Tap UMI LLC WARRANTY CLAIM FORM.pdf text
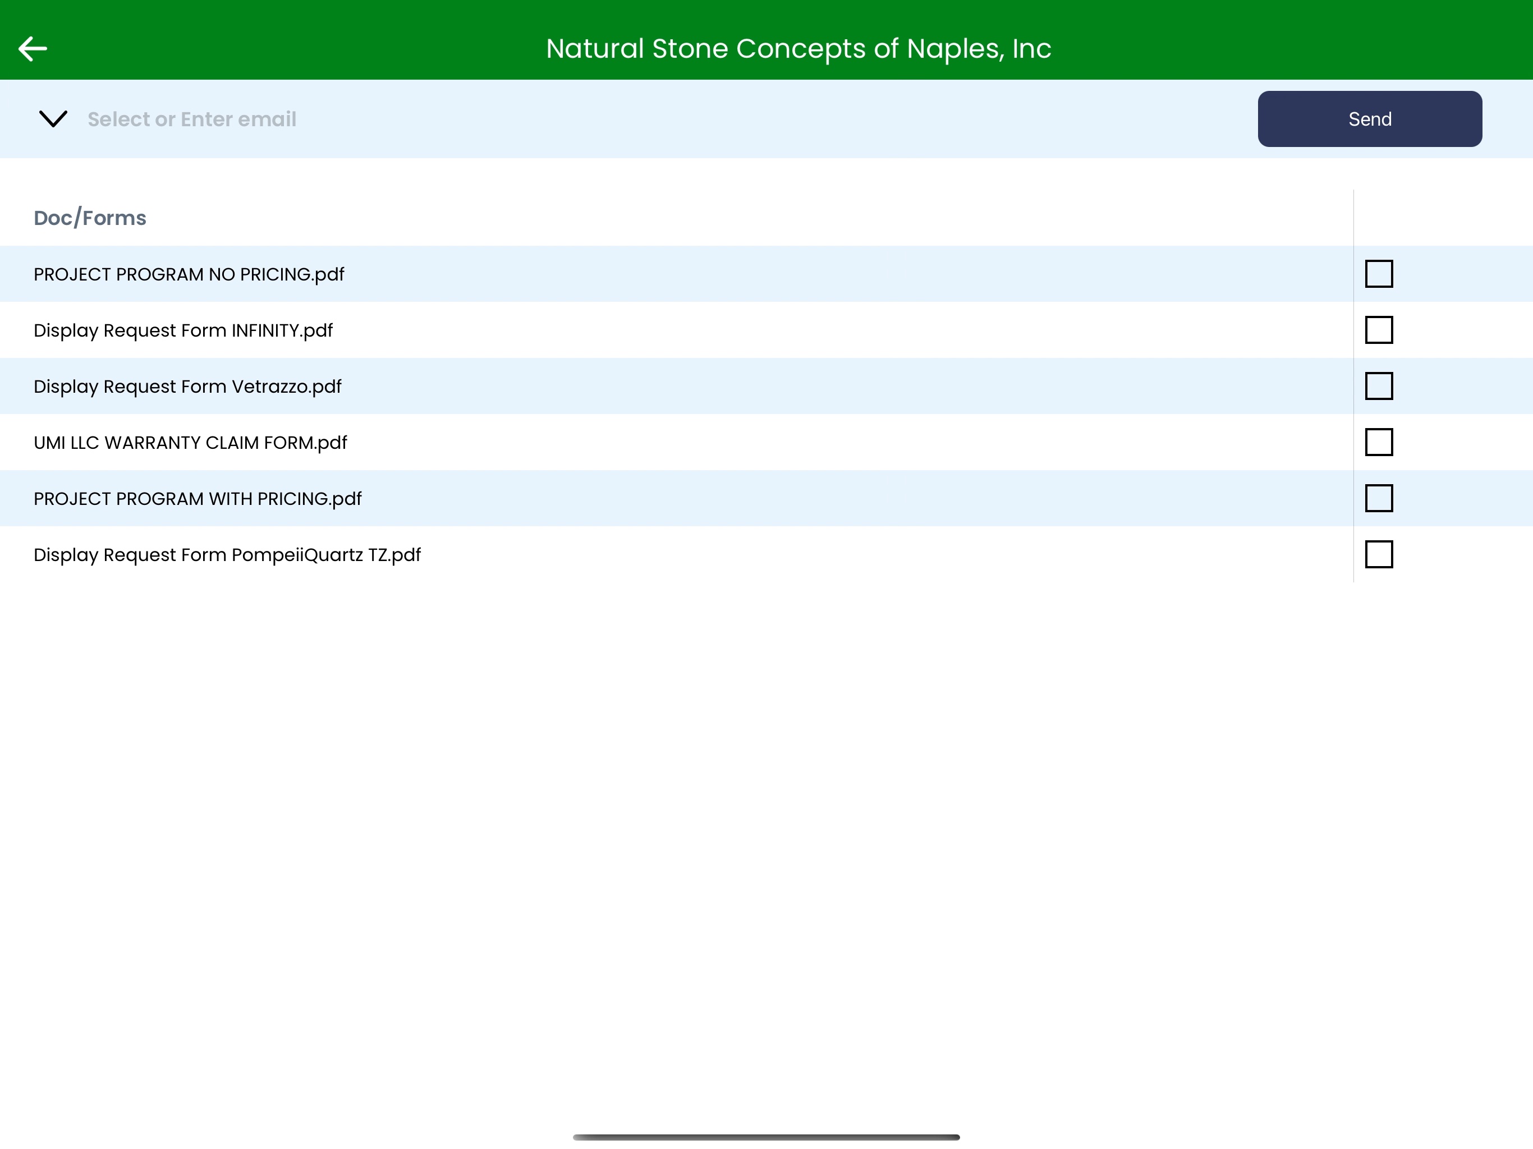This screenshot has width=1533, height=1149. (x=190, y=443)
